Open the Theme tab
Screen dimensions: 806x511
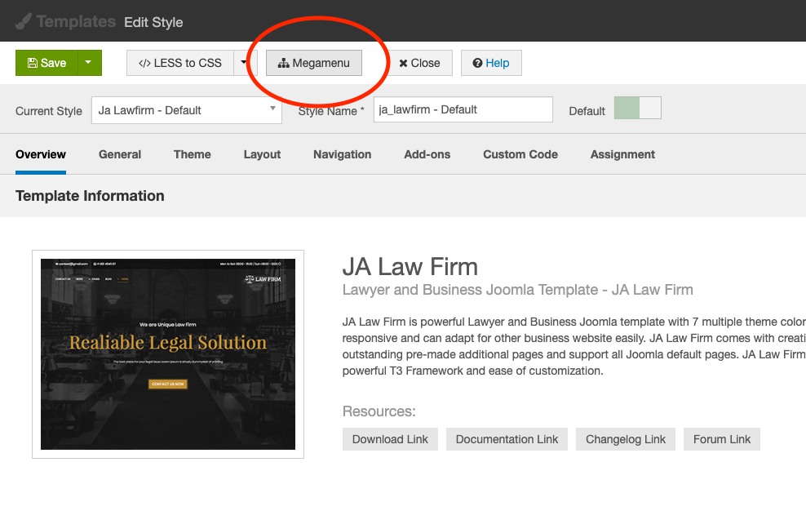(193, 154)
